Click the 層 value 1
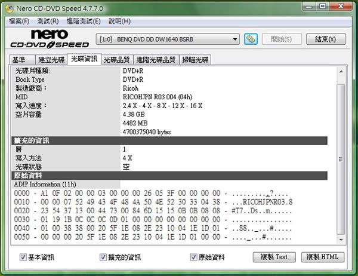 click(124, 149)
